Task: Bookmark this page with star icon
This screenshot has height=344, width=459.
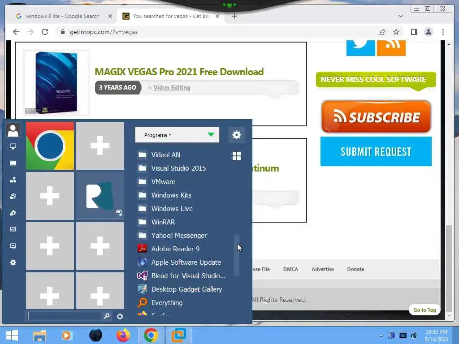Action: coord(396,32)
